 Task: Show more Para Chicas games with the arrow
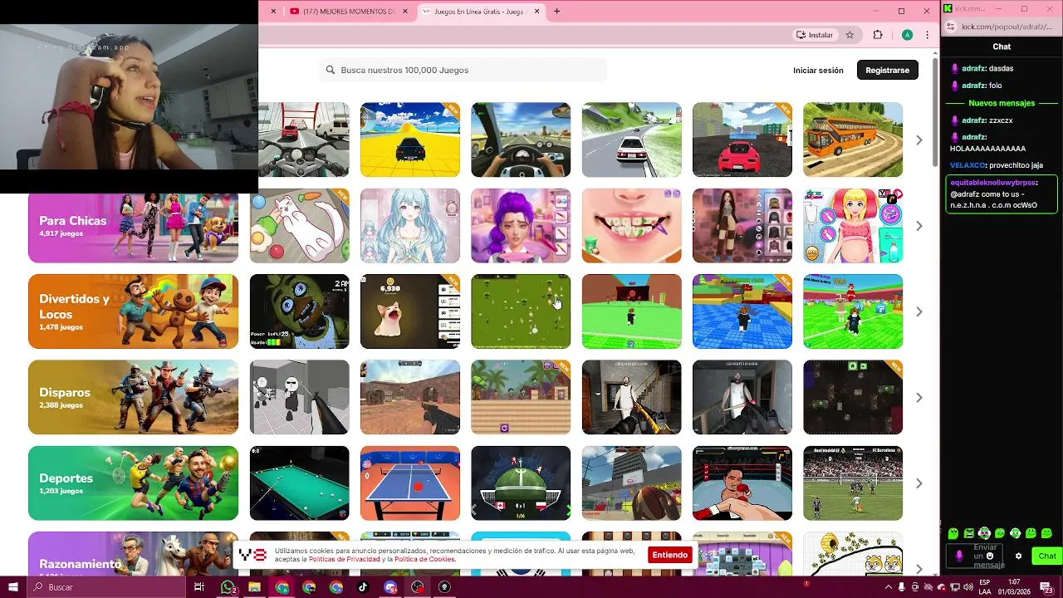[918, 226]
